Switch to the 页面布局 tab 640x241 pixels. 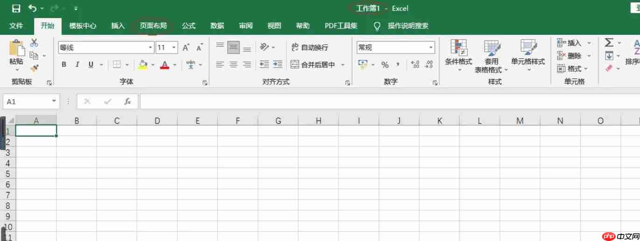[153, 26]
